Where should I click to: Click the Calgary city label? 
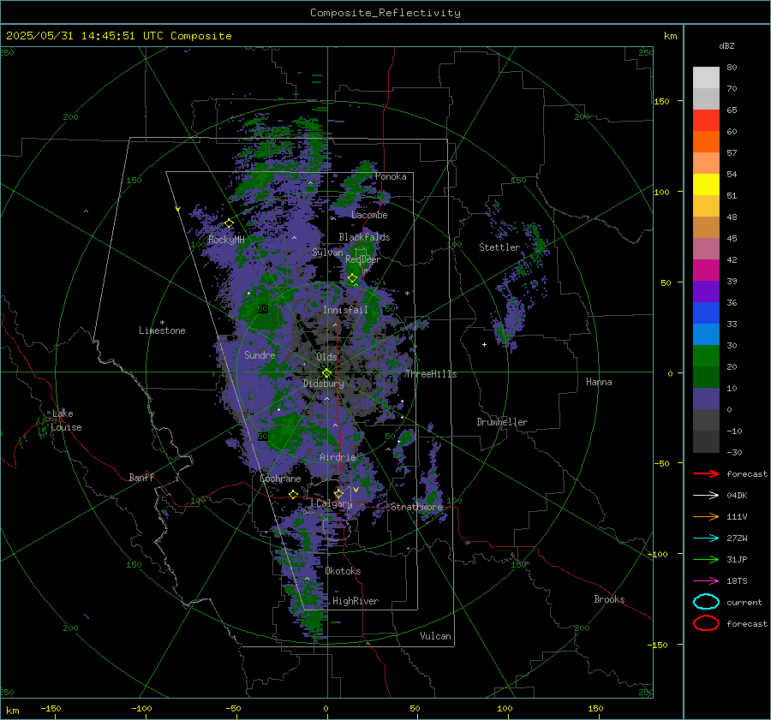[x=334, y=503]
